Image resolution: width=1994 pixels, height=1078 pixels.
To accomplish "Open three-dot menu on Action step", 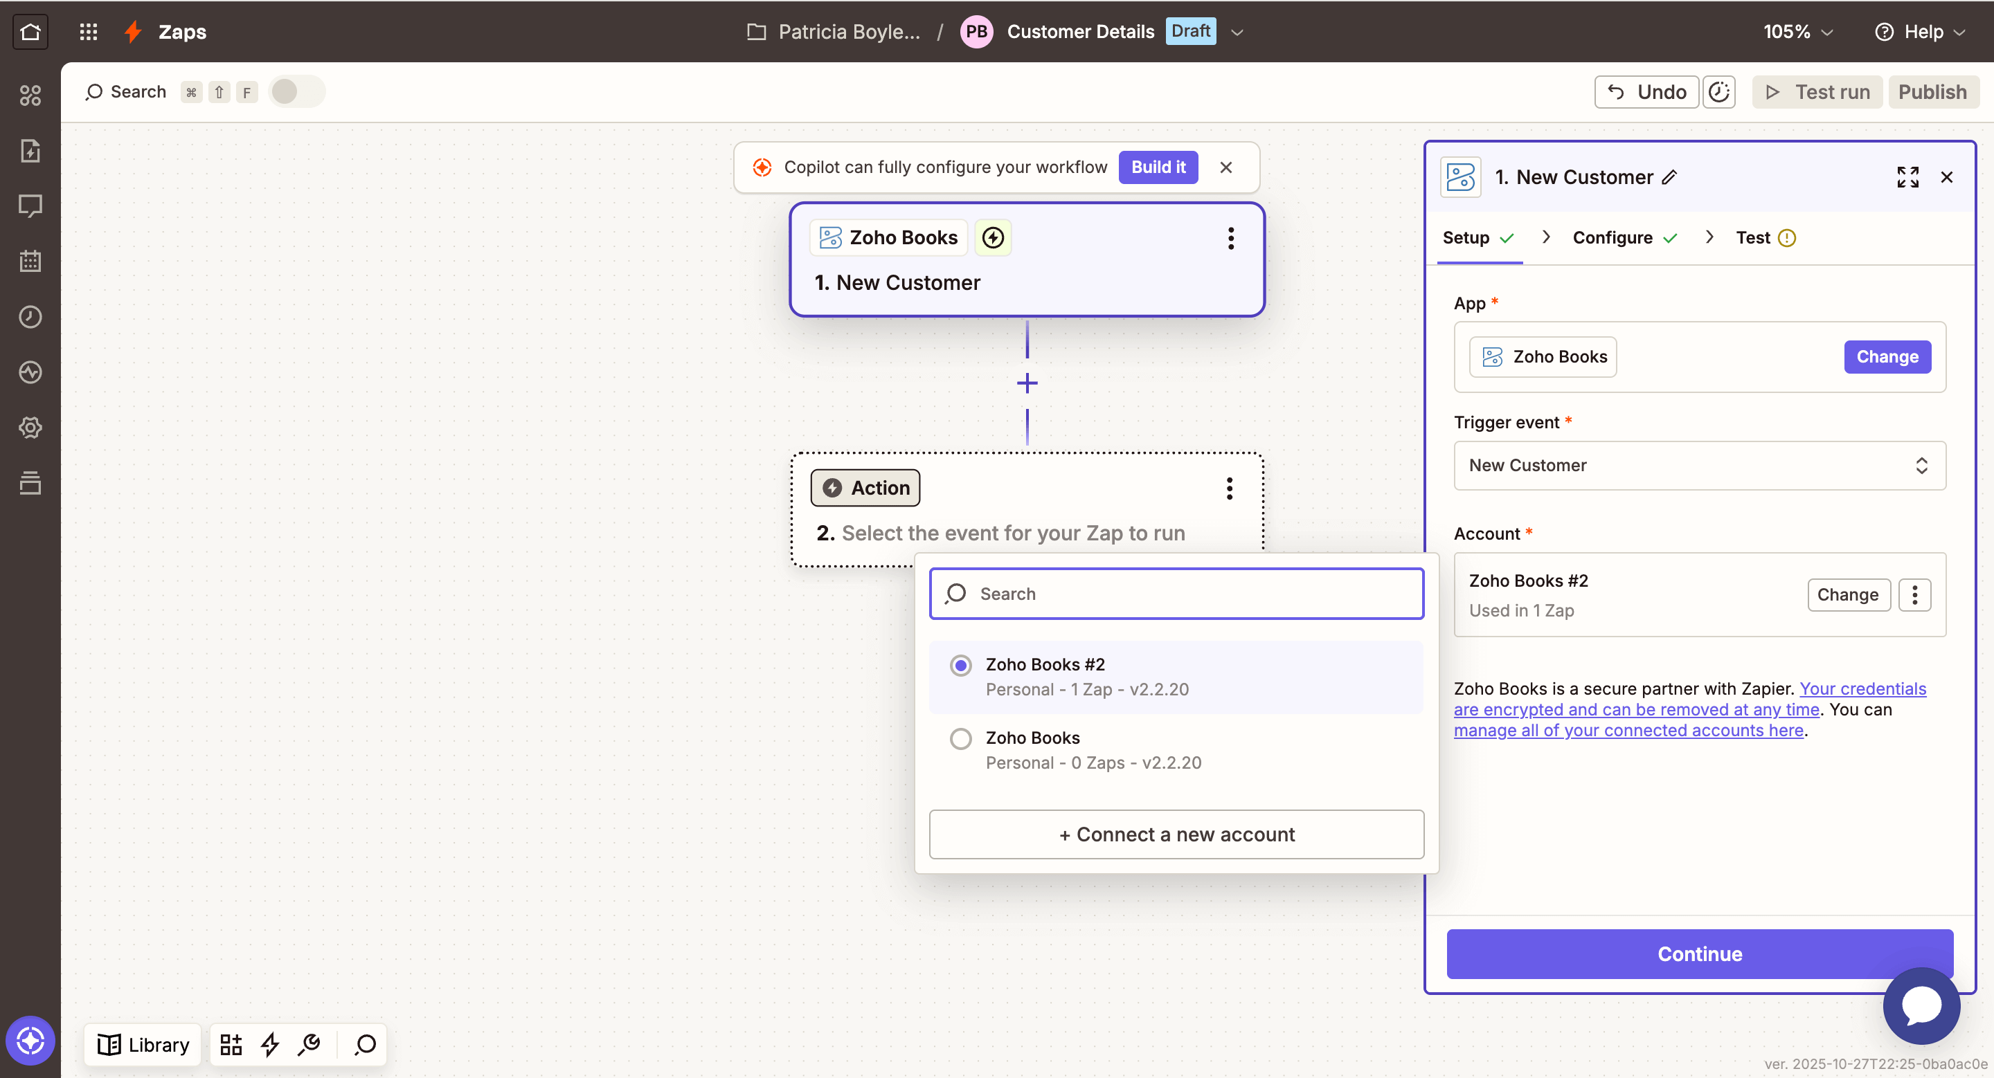I will tap(1229, 488).
